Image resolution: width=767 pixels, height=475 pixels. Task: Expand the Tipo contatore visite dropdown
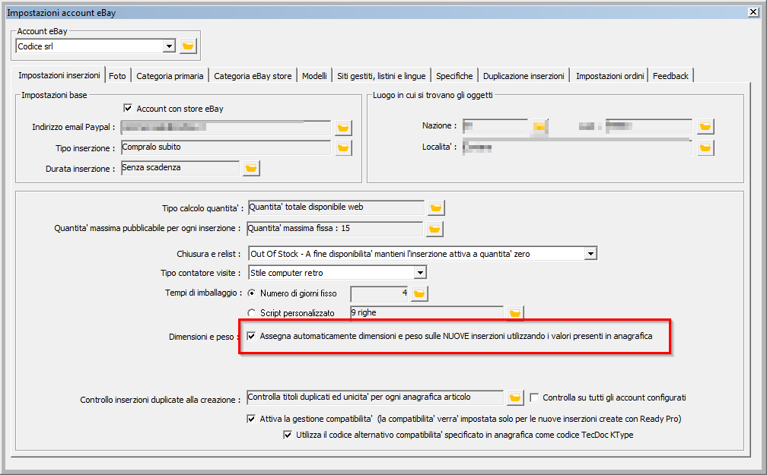tap(420, 273)
